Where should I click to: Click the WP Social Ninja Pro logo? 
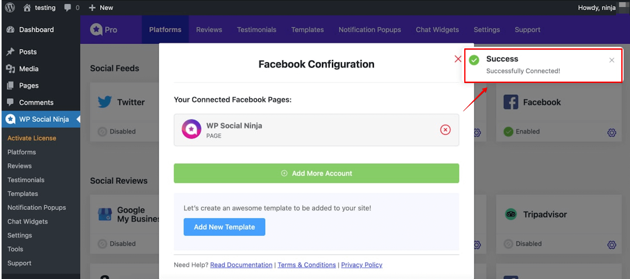tap(104, 30)
